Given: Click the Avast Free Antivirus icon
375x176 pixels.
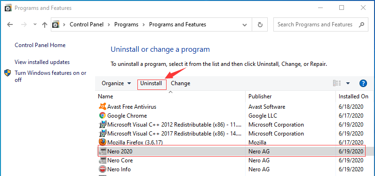Looking at the screenshot, I should coord(103,106).
